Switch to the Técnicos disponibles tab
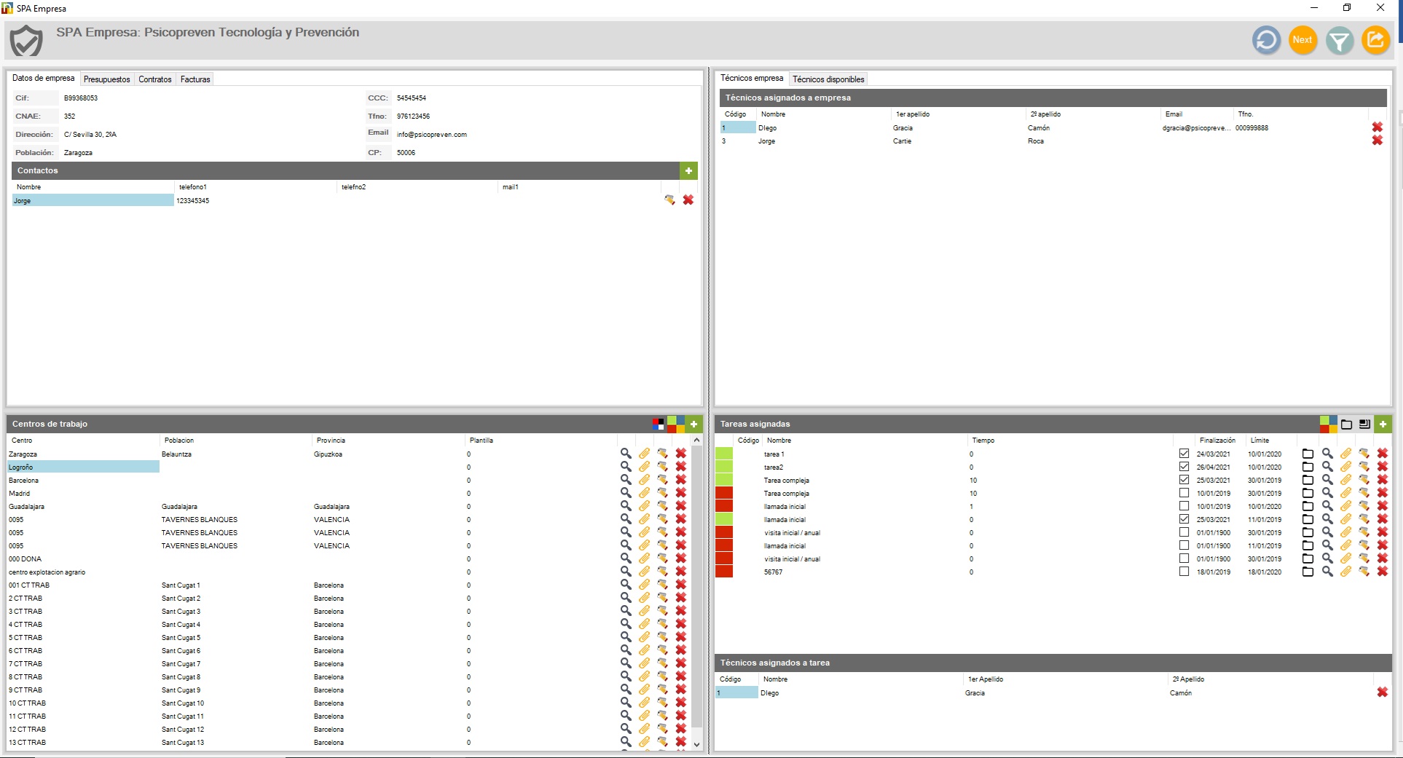Viewport: 1403px width, 758px height. coord(828,79)
